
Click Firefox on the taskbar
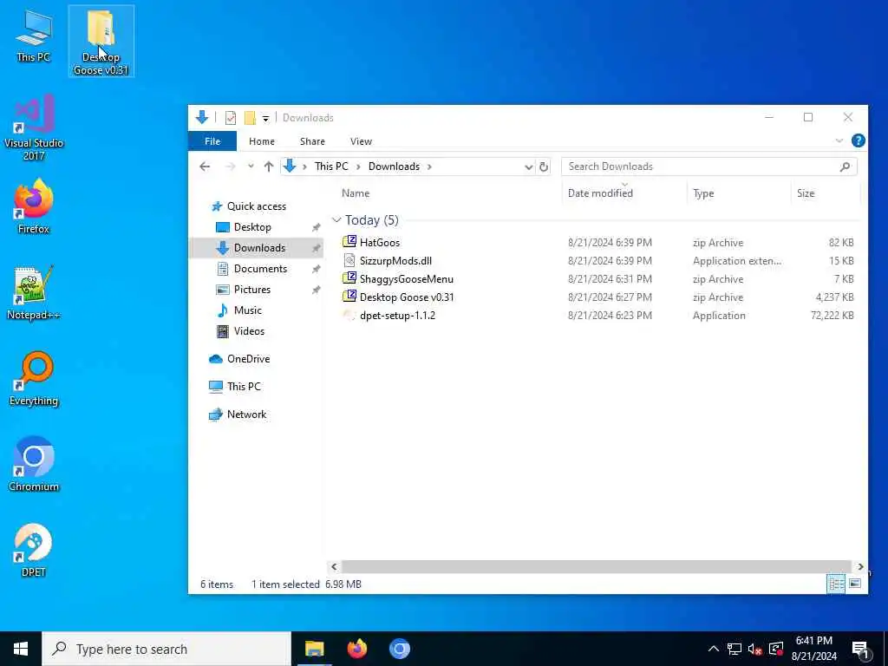(356, 649)
